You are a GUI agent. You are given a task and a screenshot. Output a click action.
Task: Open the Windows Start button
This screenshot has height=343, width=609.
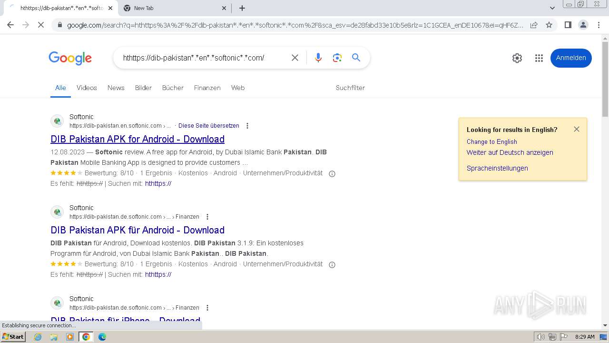point(13,336)
